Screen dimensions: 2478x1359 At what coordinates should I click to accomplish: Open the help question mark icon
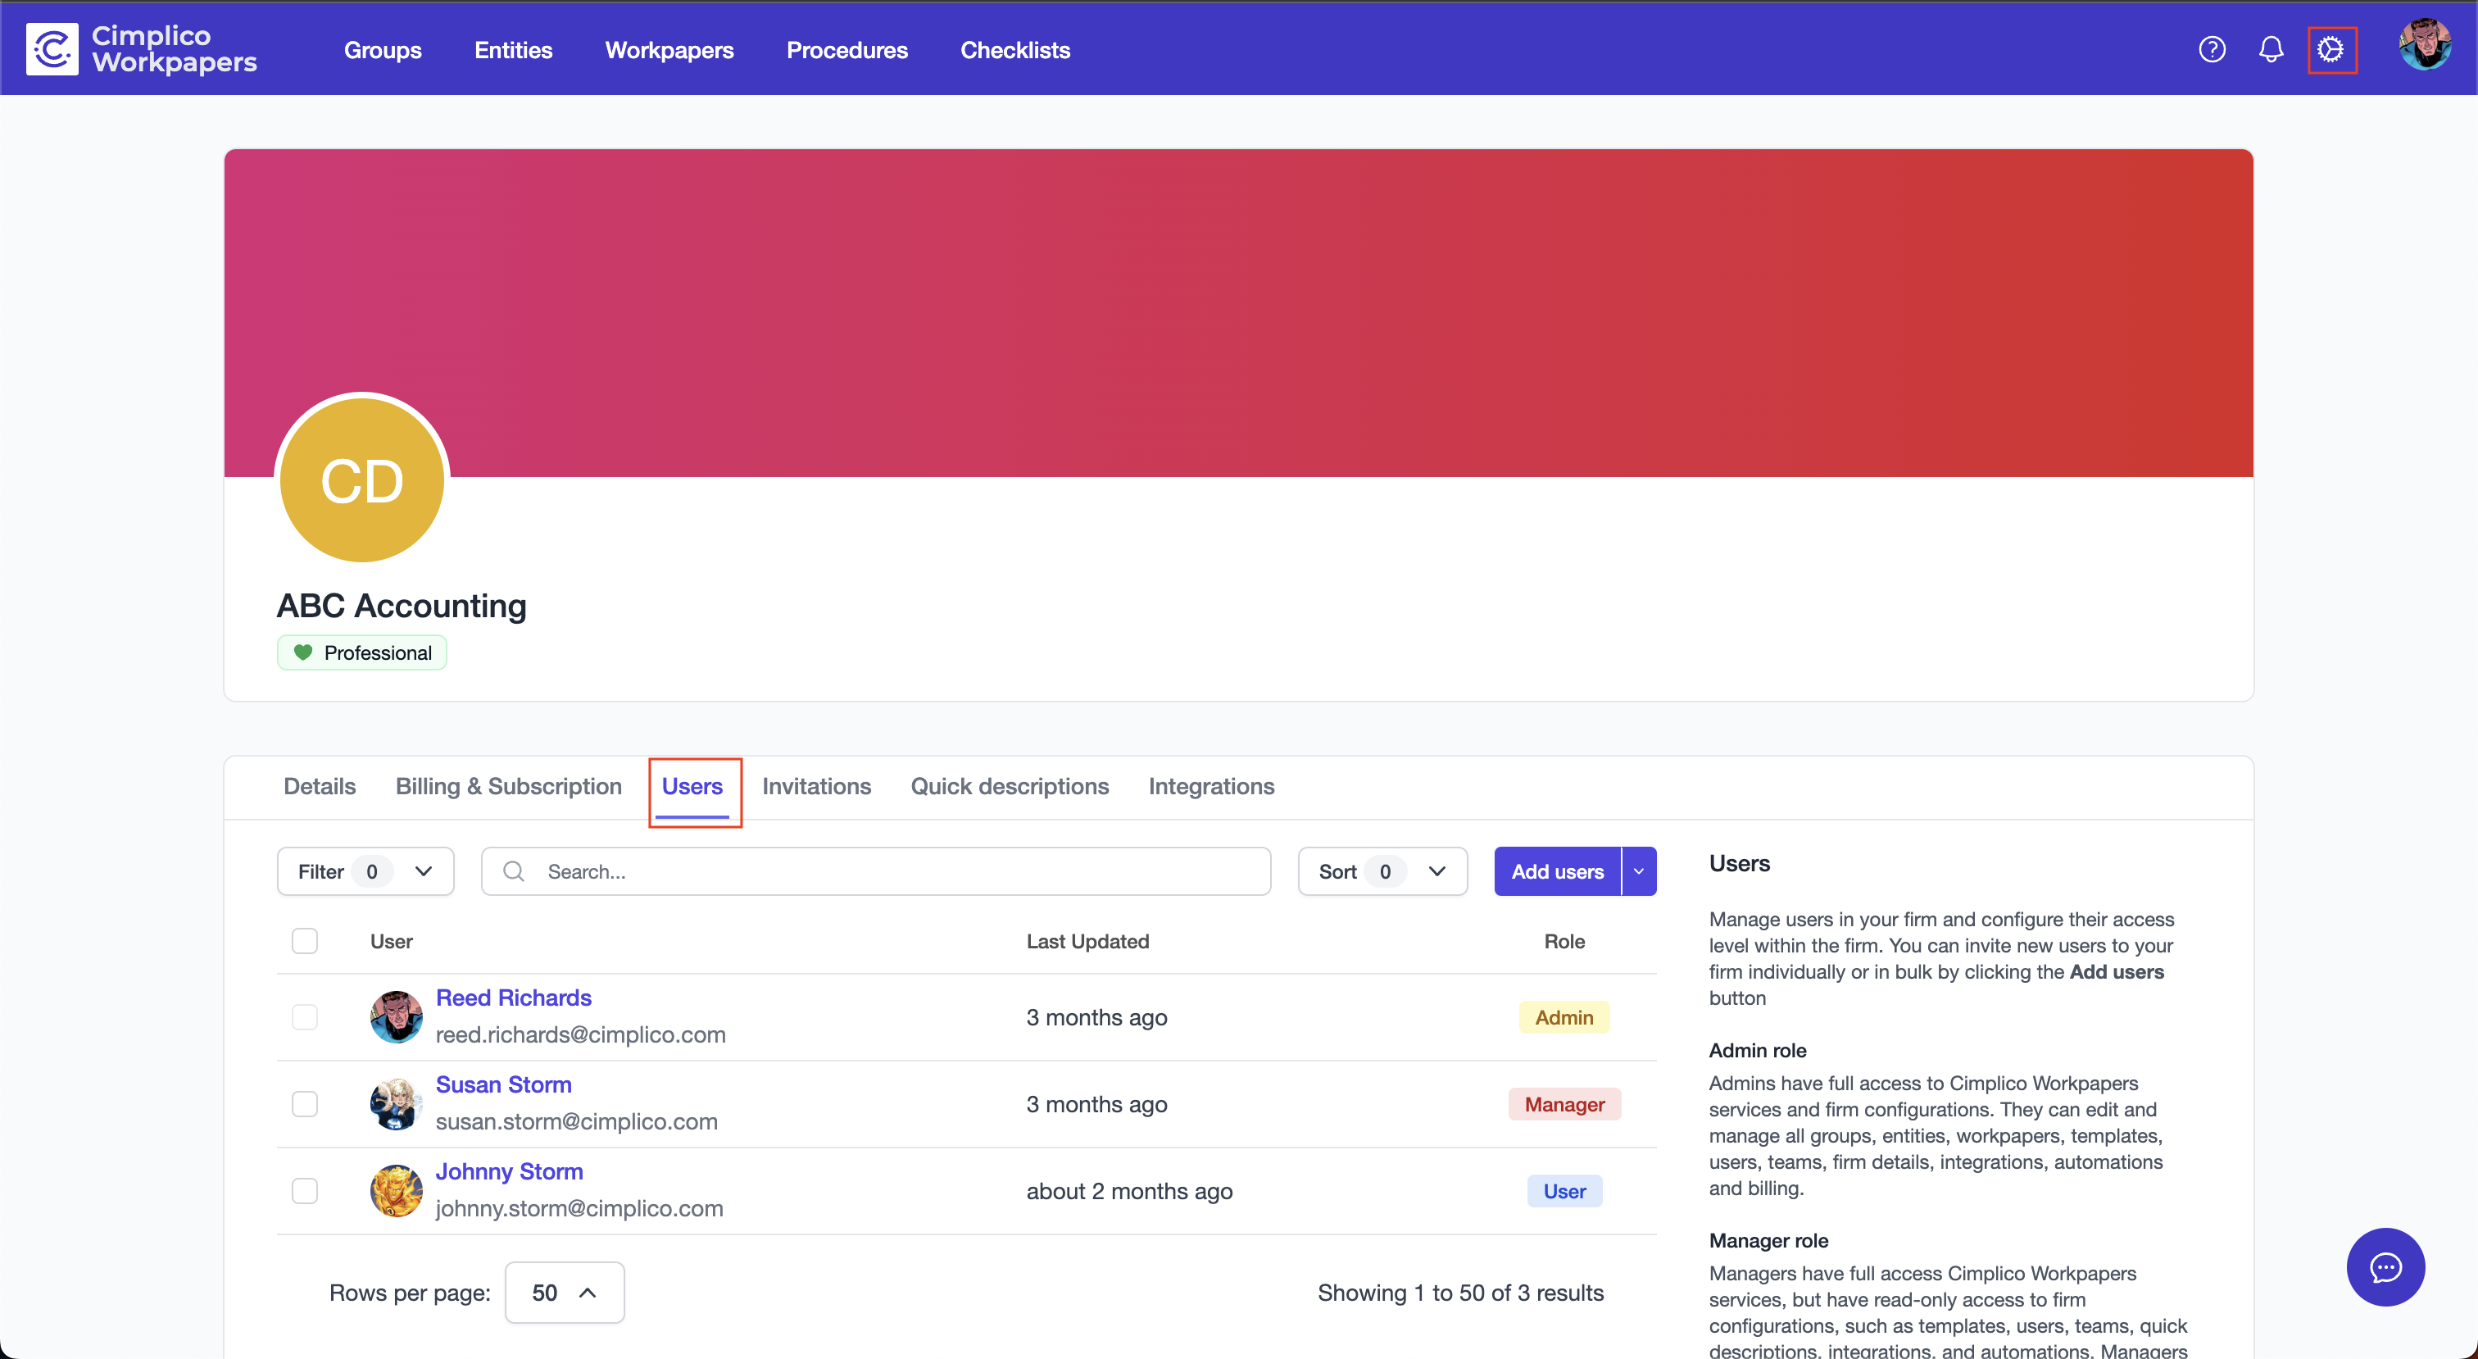tap(2212, 49)
